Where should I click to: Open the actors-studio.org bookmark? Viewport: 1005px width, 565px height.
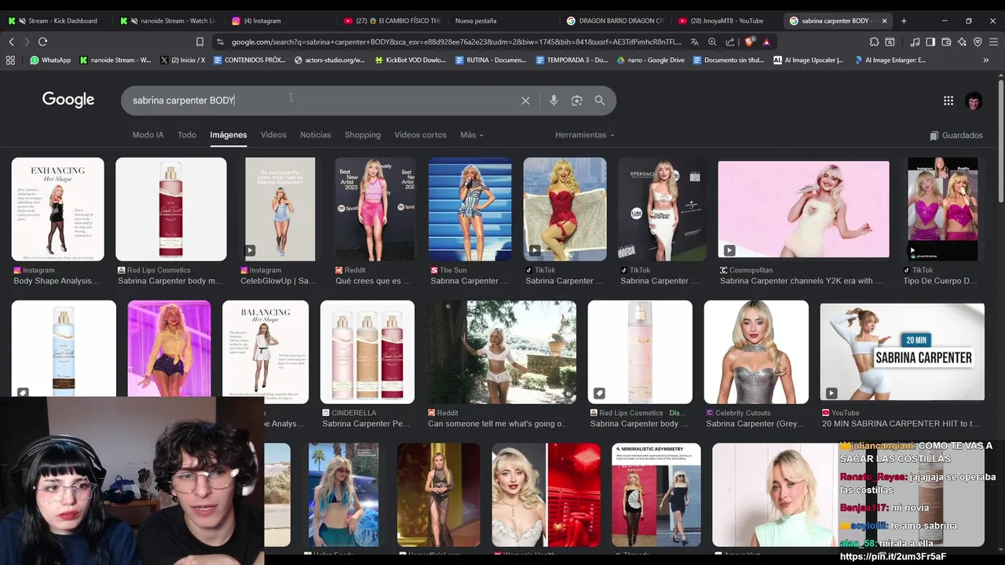point(330,60)
